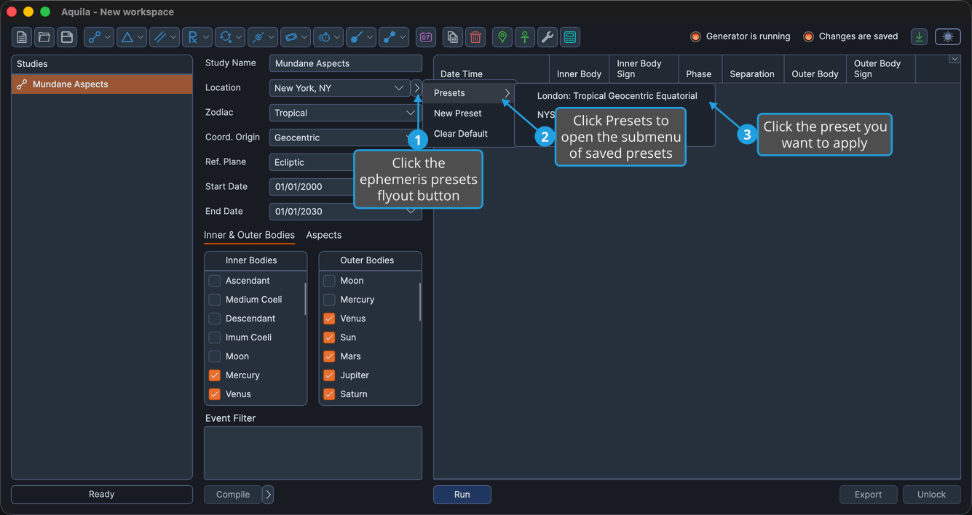Uncheck the Saturn checkbox
The height and width of the screenshot is (515, 972).
pyautogui.click(x=329, y=394)
